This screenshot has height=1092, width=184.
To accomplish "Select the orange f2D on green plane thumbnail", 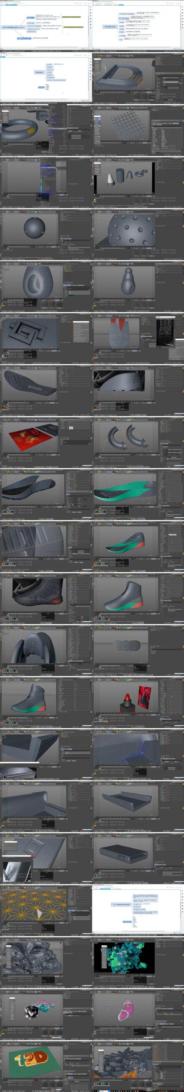I will [x=45, y=1066].
